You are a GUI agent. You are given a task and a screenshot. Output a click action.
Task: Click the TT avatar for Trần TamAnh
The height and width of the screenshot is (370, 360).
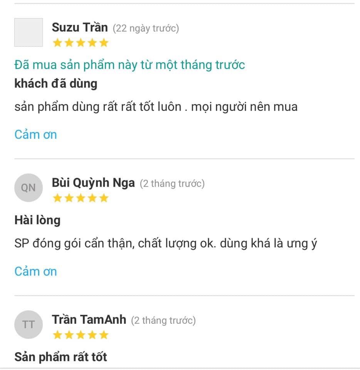click(x=29, y=324)
